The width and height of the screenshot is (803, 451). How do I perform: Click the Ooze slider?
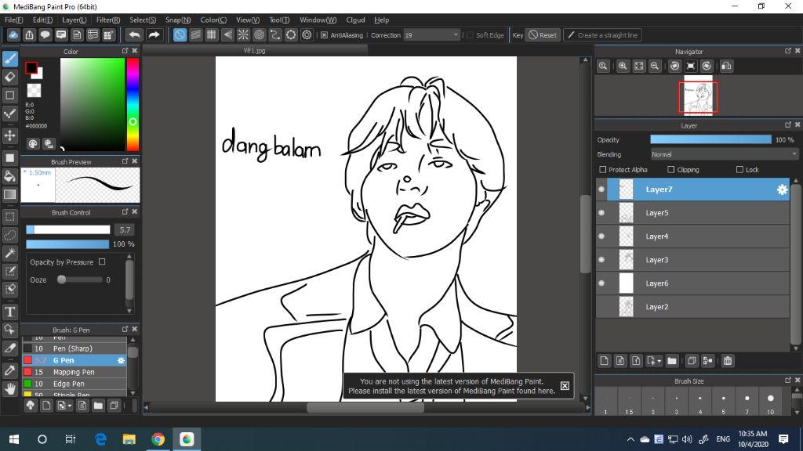pyautogui.click(x=81, y=280)
